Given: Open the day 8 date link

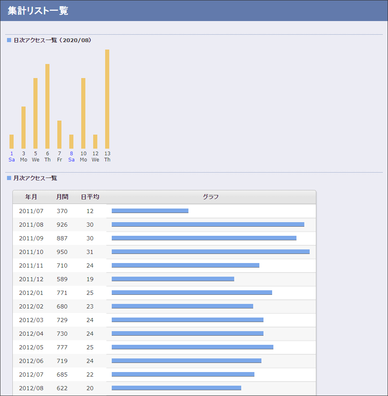Looking at the screenshot, I should (71, 154).
